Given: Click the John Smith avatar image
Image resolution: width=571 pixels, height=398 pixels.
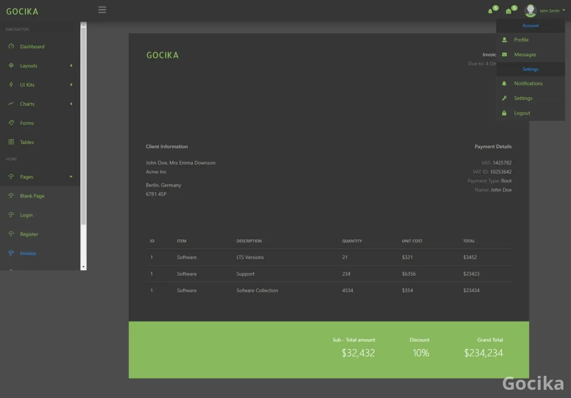Looking at the screenshot, I should (530, 10).
